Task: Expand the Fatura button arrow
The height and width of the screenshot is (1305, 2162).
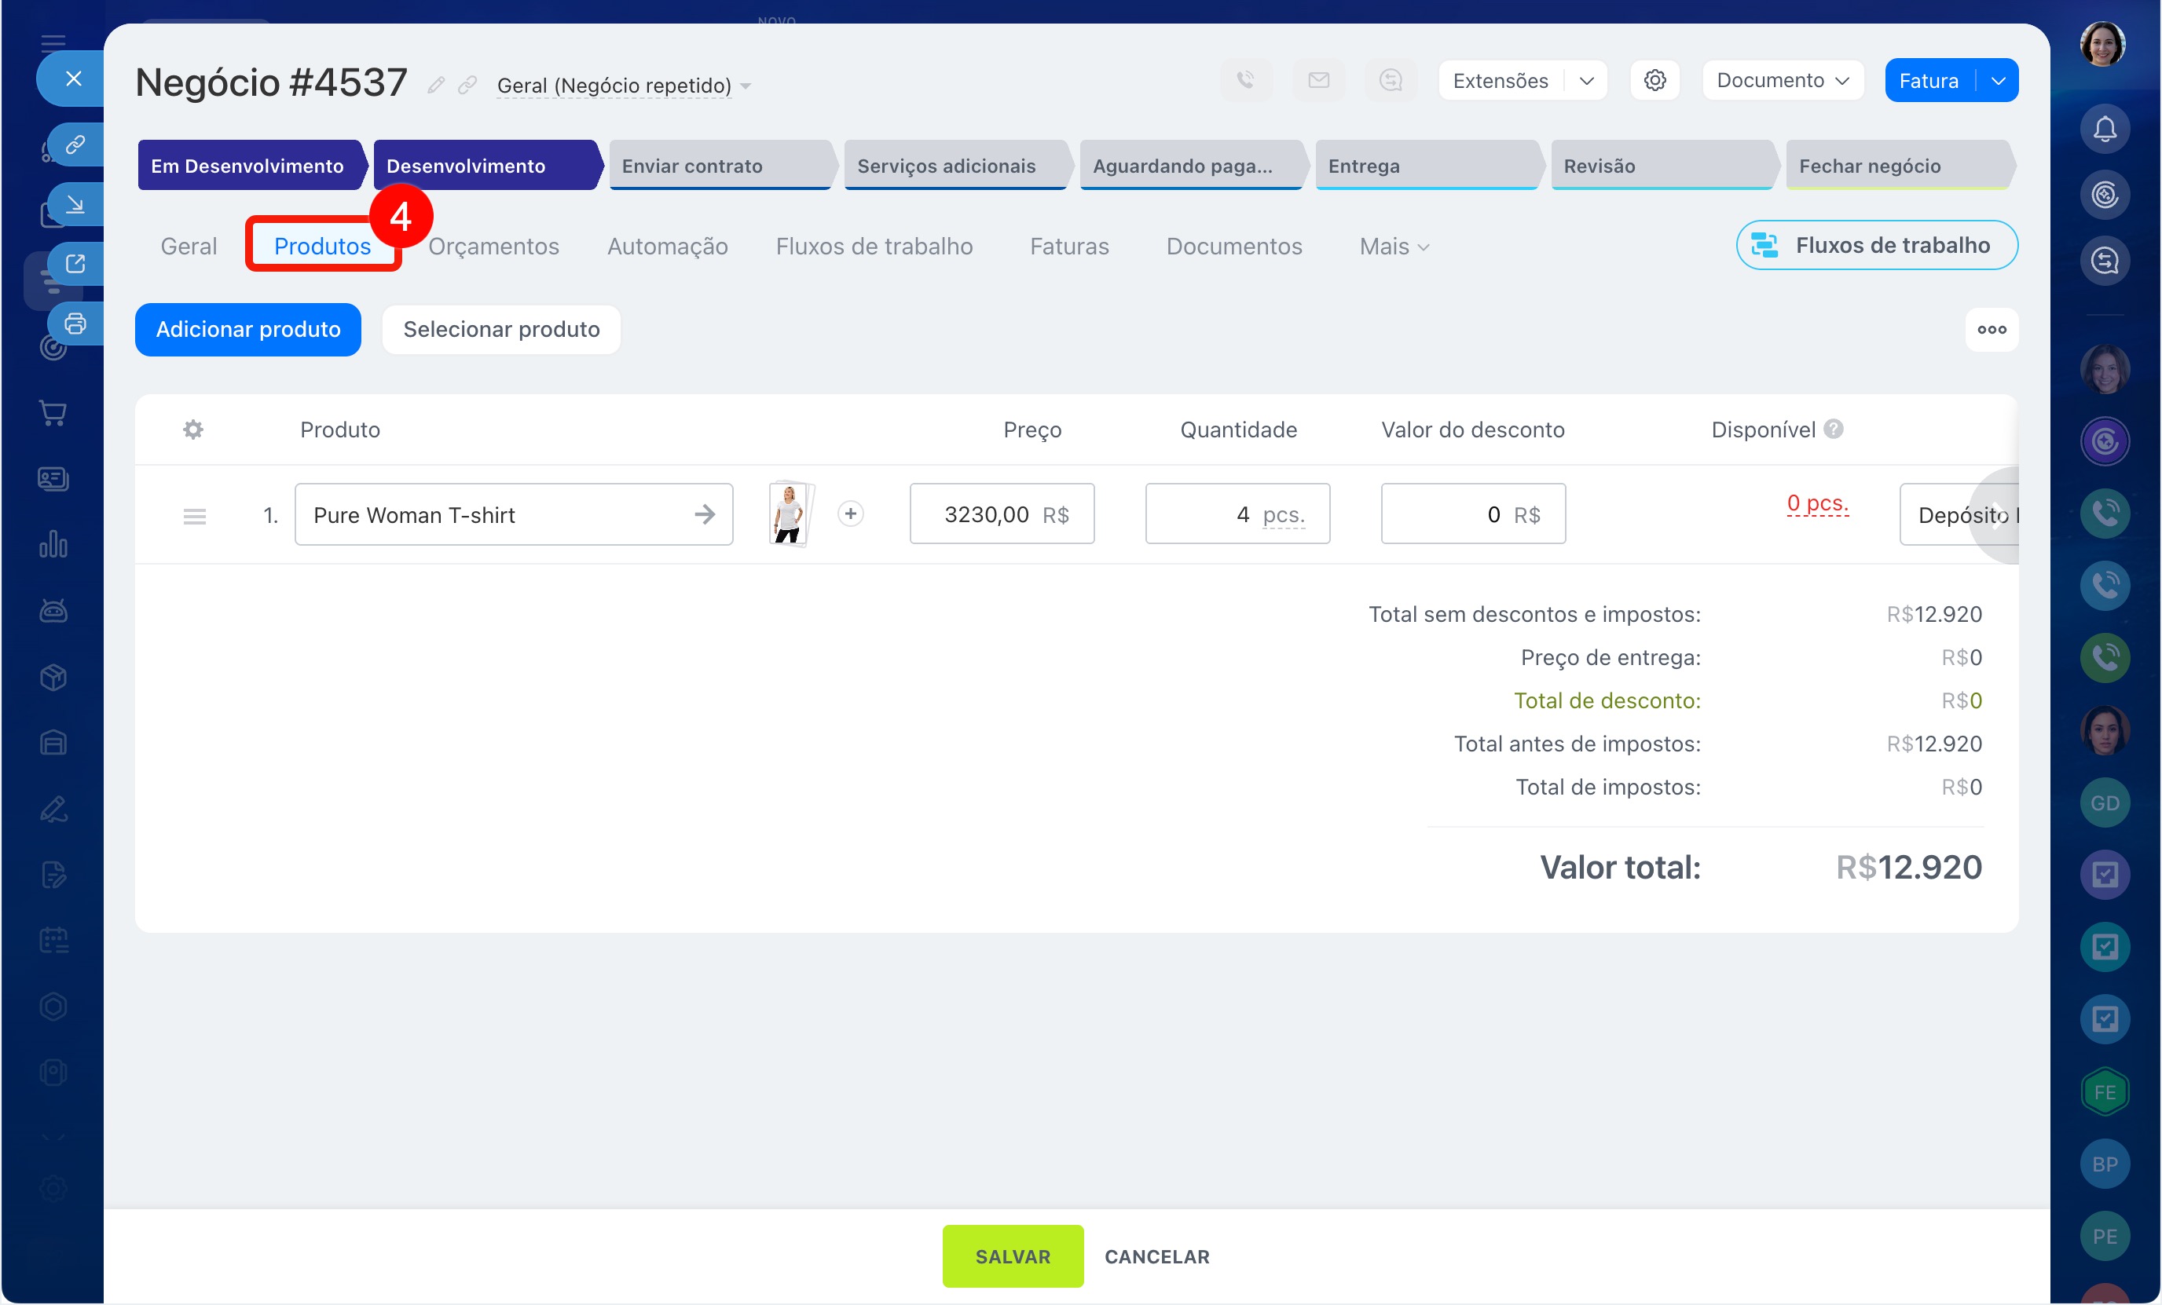Action: (x=1998, y=81)
